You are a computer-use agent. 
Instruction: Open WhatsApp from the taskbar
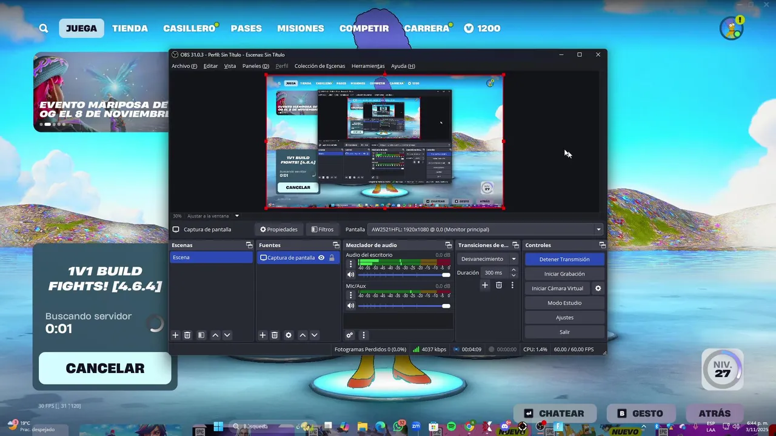tap(398, 426)
